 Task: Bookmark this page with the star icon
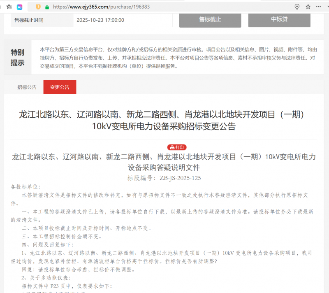pos(308,7)
